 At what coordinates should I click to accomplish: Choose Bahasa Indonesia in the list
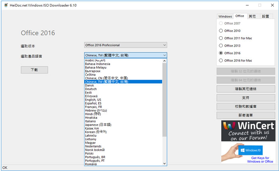point(123,64)
